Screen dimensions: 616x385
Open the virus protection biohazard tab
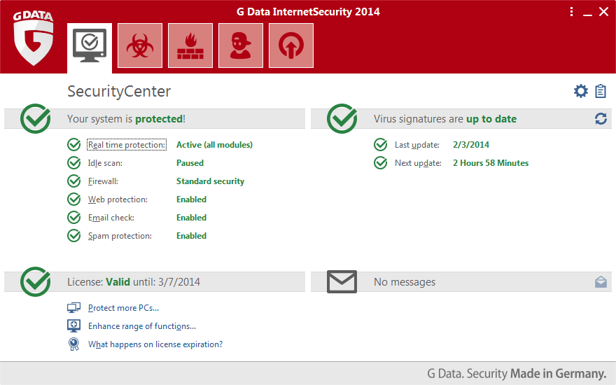click(140, 45)
